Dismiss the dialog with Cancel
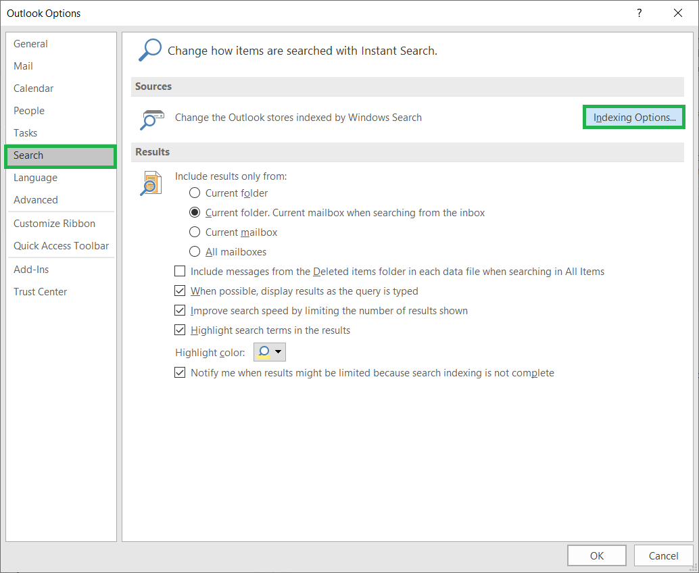This screenshot has width=699, height=573. pyautogui.click(x=663, y=555)
